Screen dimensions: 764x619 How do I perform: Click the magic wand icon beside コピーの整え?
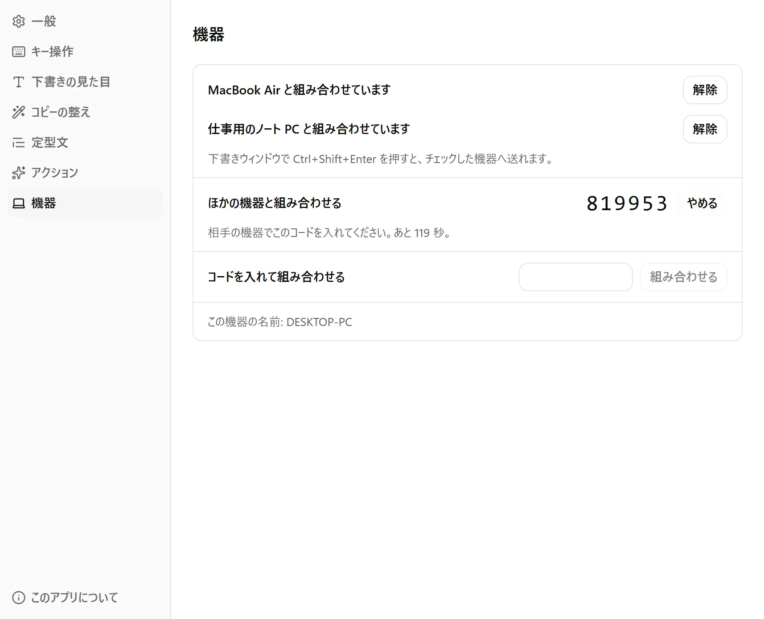point(19,112)
